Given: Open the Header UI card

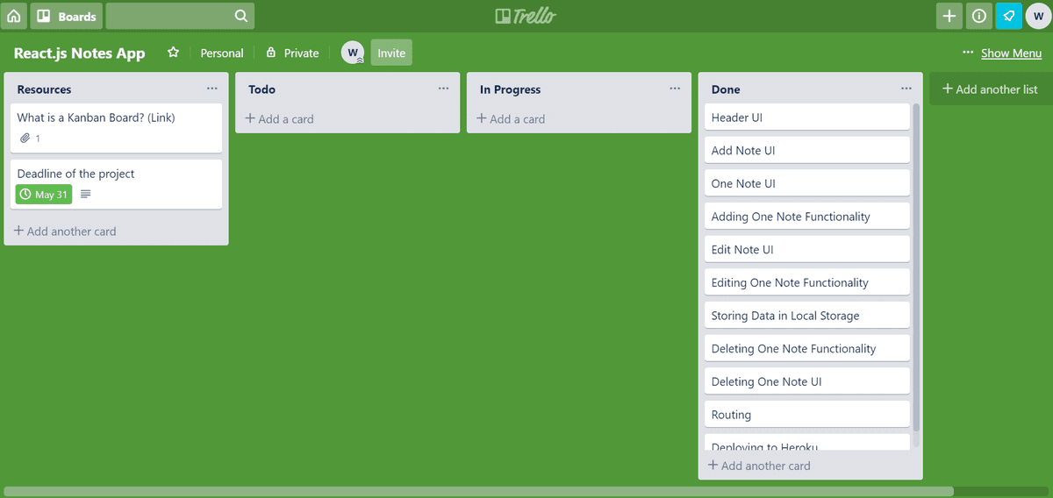Looking at the screenshot, I should coord(807,117).
